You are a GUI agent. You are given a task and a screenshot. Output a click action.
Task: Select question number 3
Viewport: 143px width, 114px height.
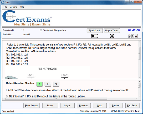56,84
